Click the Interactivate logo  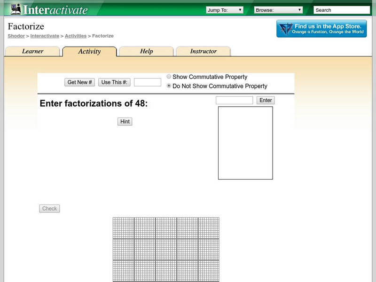[x=49, y=9]
